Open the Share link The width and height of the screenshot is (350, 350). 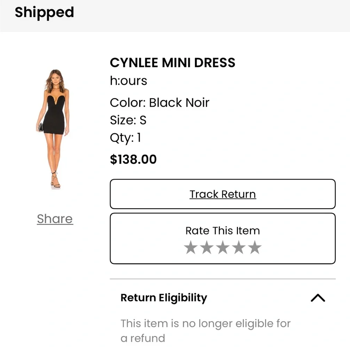click(x=55, y=219)
